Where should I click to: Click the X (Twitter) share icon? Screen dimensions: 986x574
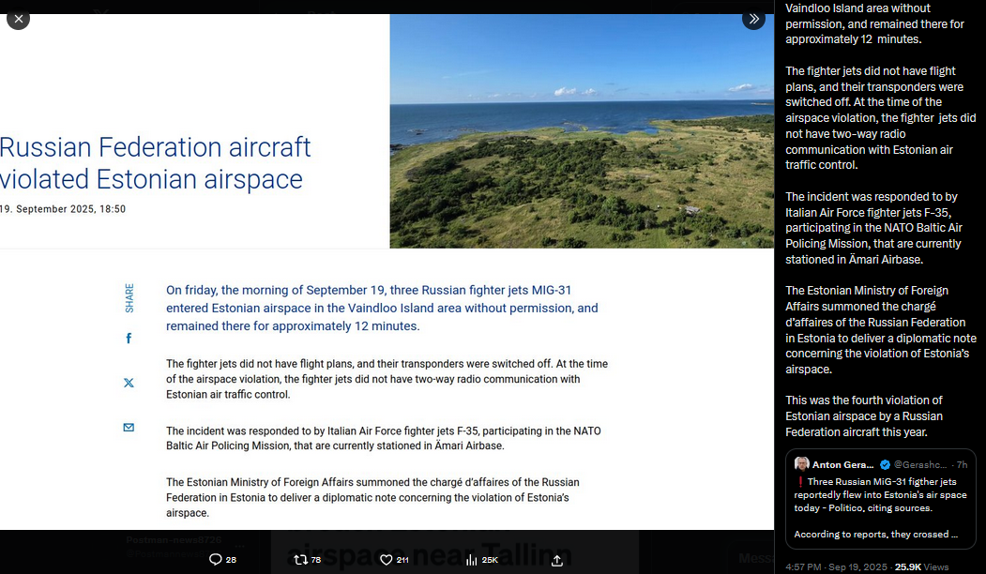(129, 383)
